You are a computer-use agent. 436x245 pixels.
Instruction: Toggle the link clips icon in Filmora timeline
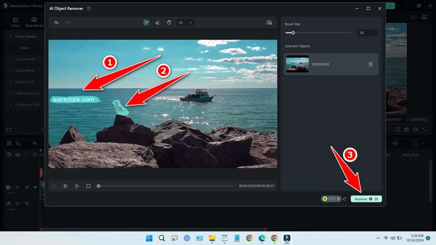coord(17,154)
